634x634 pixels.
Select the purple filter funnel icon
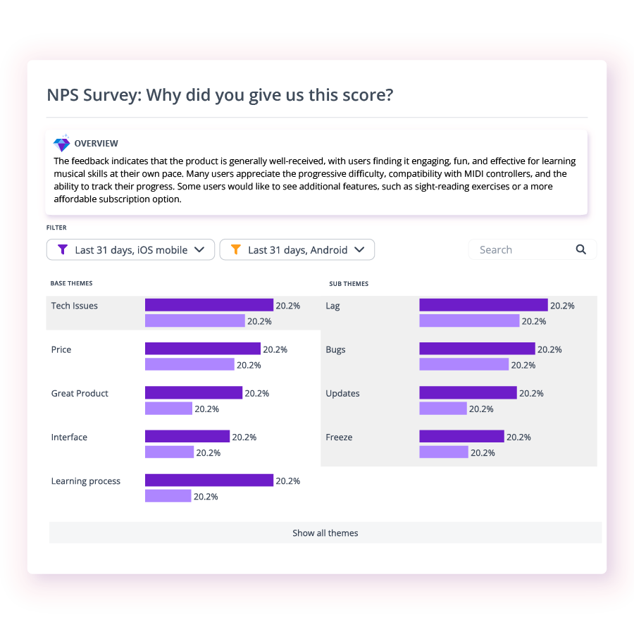63,249
